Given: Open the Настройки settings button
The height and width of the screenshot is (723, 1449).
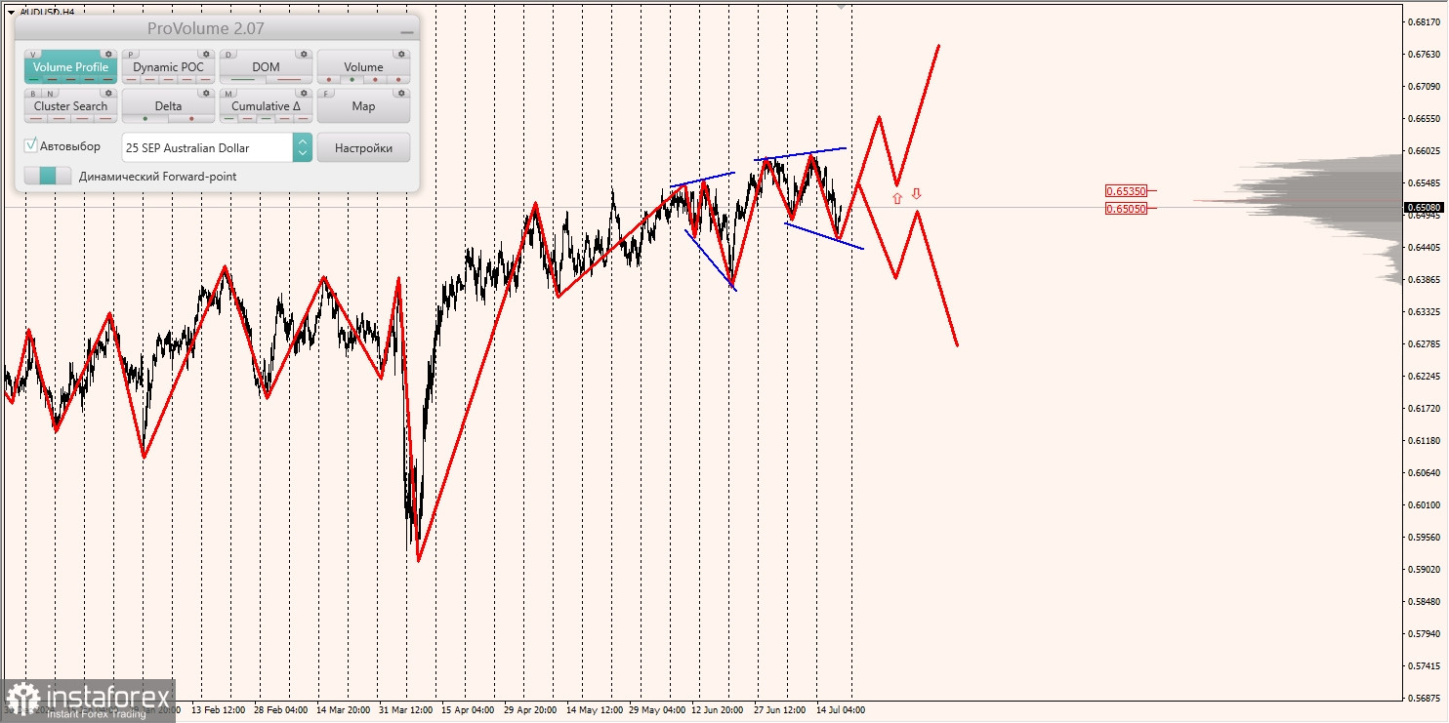Looking at the screenshot, I should [363, 147].
